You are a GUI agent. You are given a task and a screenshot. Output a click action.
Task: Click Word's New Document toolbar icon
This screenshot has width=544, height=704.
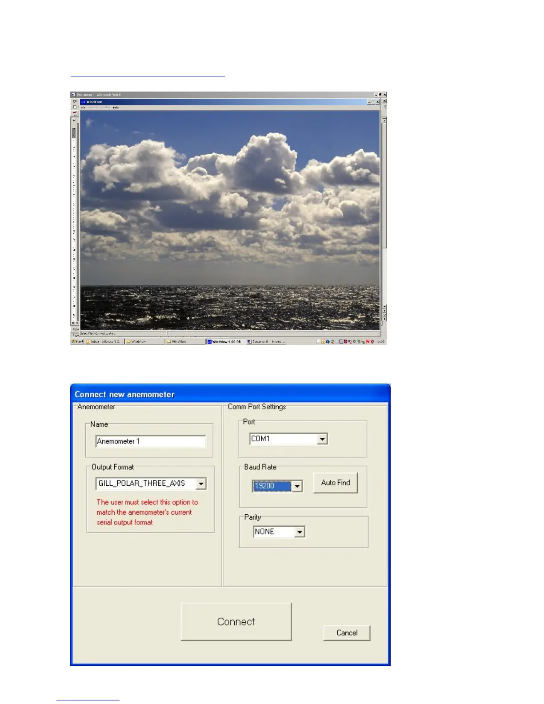click(75, 107)
